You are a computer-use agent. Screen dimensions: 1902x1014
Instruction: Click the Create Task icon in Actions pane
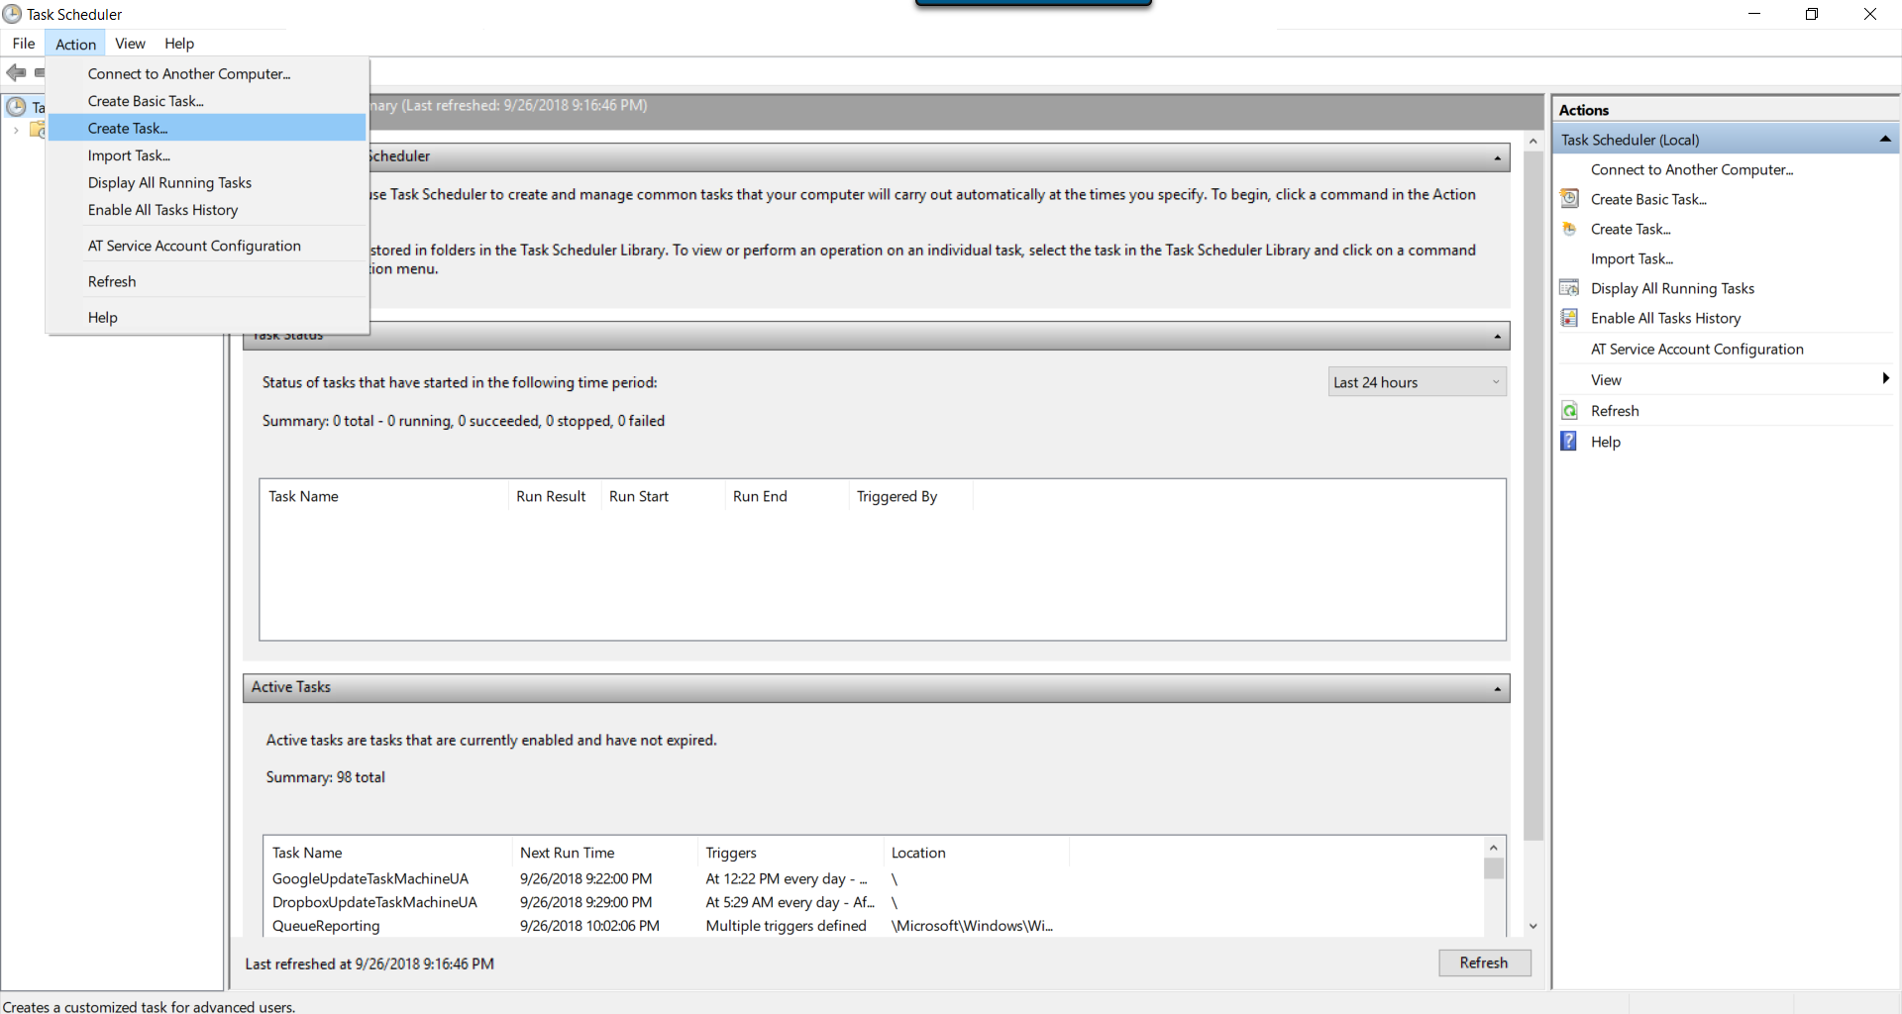[1569, 229]
